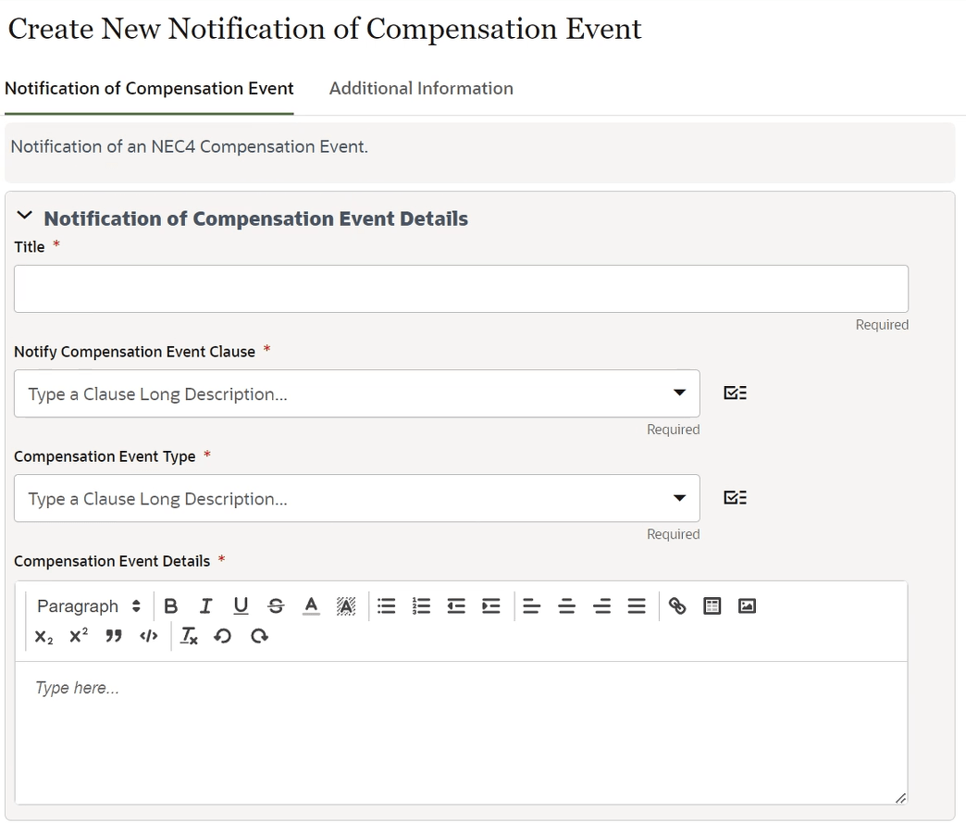Image resolution: width=966 pixels, height=835 pixels.
Task: Collapse the Notification of Compensation Event Details section
Action: (x=24, y=216)
